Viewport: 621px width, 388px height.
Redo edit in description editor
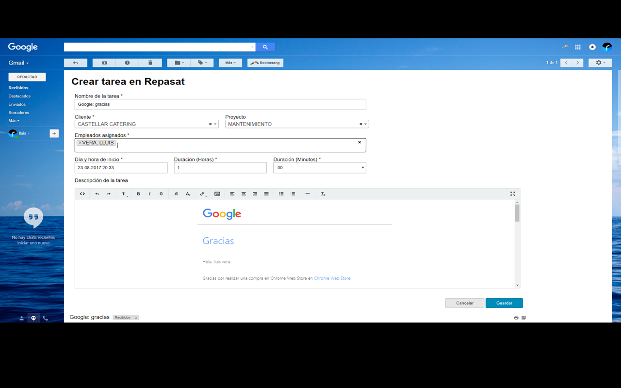[109, 194]
